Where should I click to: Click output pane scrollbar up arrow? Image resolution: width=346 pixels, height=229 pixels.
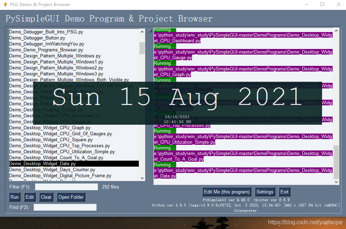[336, 31]
